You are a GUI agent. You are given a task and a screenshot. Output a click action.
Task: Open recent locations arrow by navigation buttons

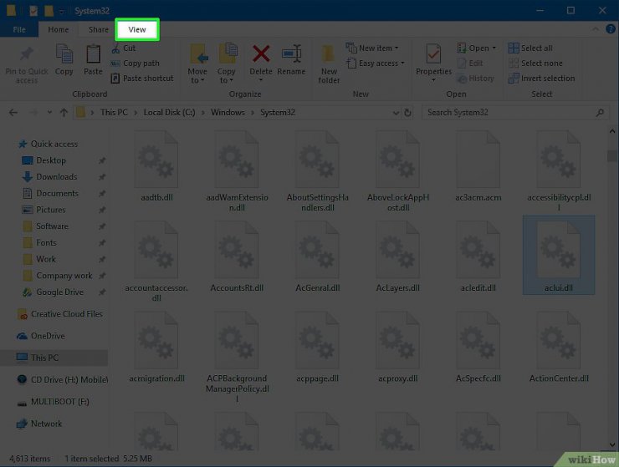pos(49,113)
